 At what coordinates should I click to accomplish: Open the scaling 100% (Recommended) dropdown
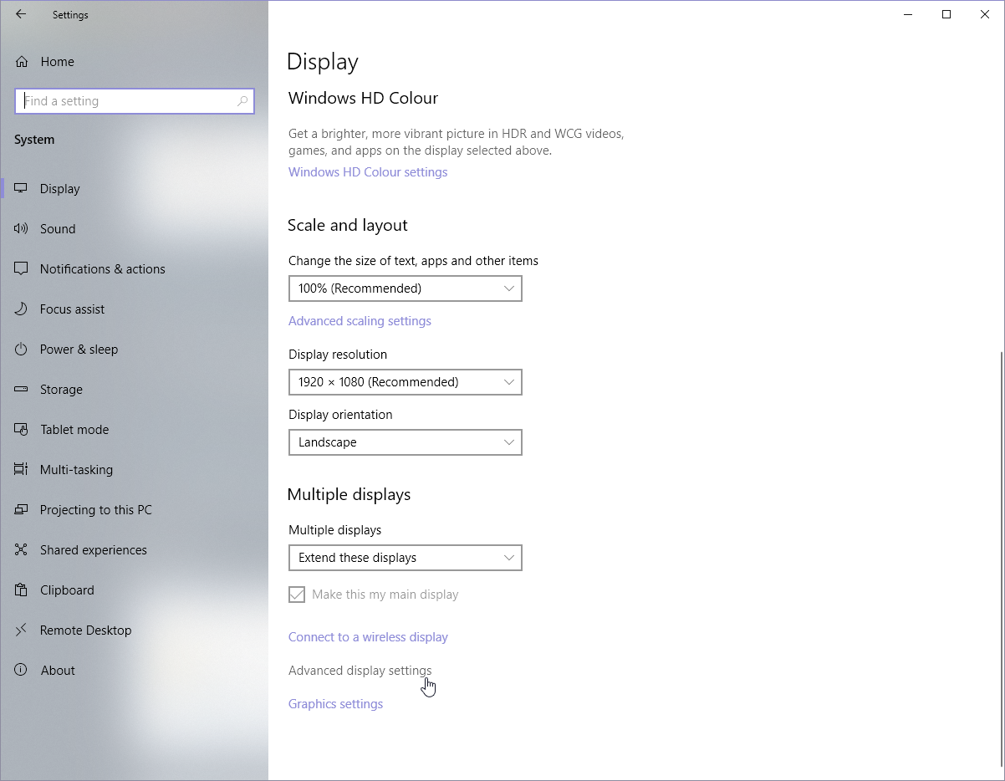click(406, 288)
